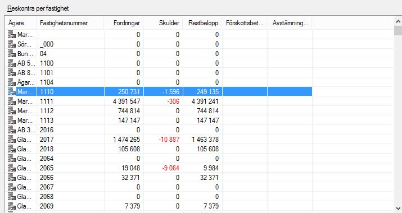Click the building icon in row 1104
Image resolution: width=402 pixels, height=213 pixels.
click(12, 82)
